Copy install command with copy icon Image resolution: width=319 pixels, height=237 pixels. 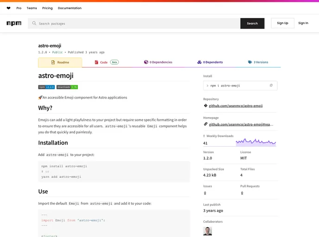click(271, 86)
